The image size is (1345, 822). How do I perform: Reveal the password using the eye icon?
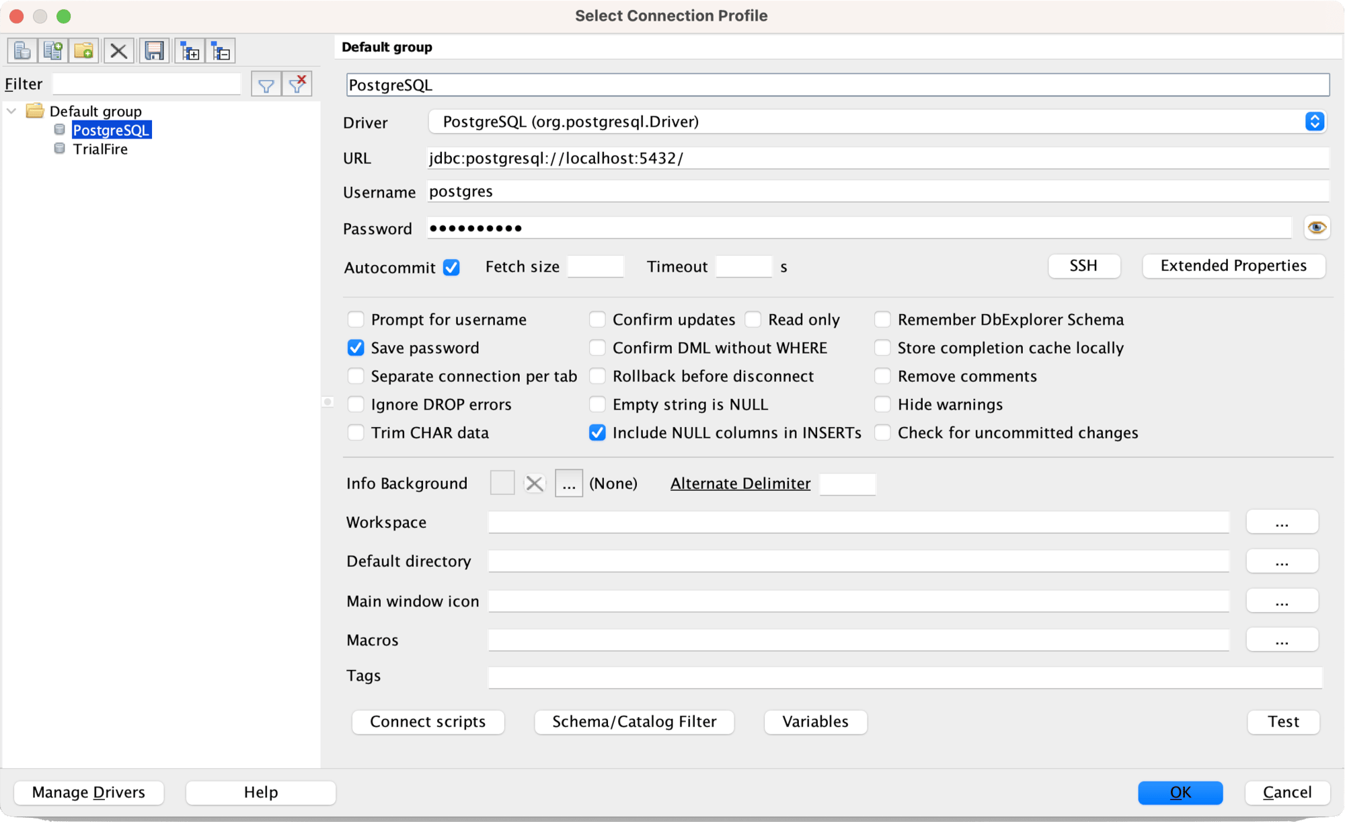1317,228
